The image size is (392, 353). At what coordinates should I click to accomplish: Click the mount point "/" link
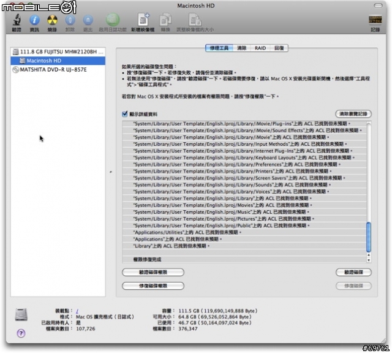click(x=77, y=311)
